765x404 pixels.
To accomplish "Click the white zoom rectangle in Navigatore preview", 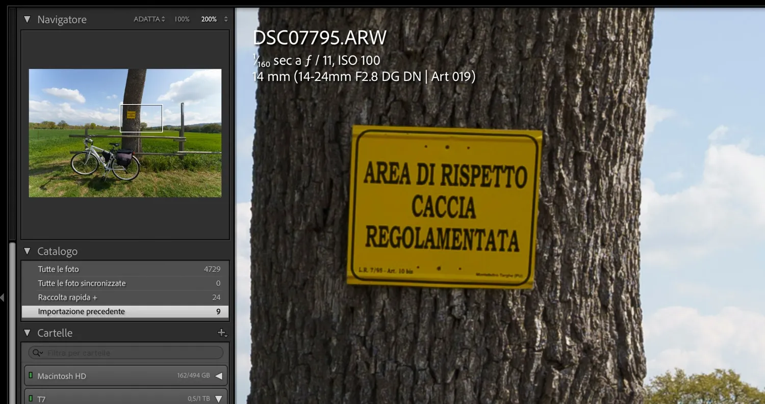I will click(x=141, y=118).
